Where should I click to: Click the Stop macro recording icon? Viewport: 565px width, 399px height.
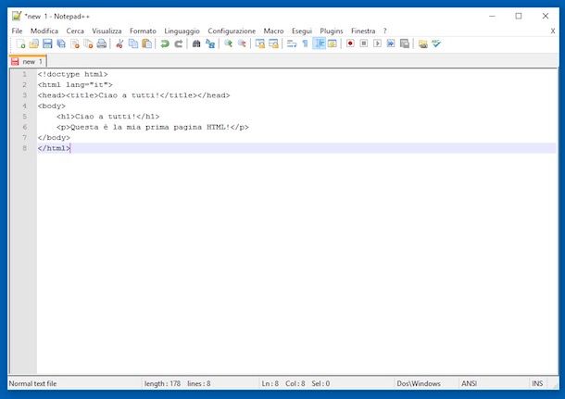tap(364, 44)
